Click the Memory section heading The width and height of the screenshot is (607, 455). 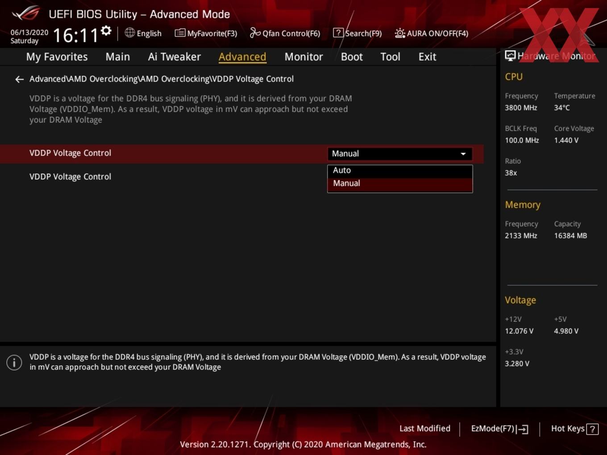(523, 205)
